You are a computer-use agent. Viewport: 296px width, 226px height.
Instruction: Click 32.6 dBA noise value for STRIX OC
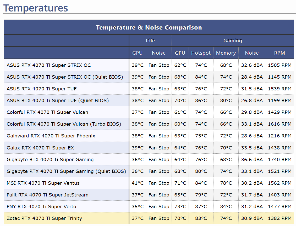coord(252,65)
